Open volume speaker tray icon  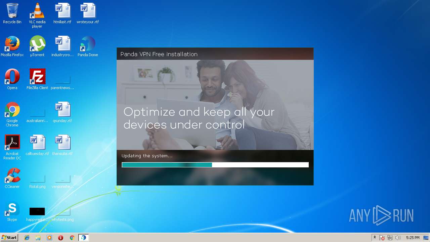point(398,238)
